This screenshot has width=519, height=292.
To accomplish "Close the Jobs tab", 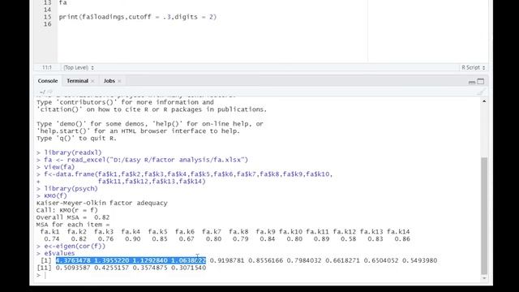I will (119, 81).
